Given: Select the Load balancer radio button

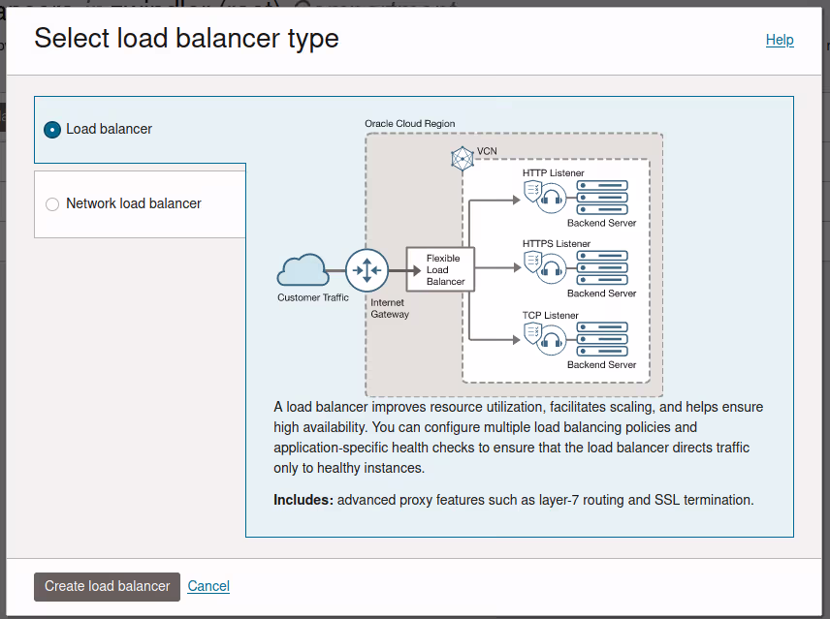Looking at the screenshot, I should tap(52, 129).
